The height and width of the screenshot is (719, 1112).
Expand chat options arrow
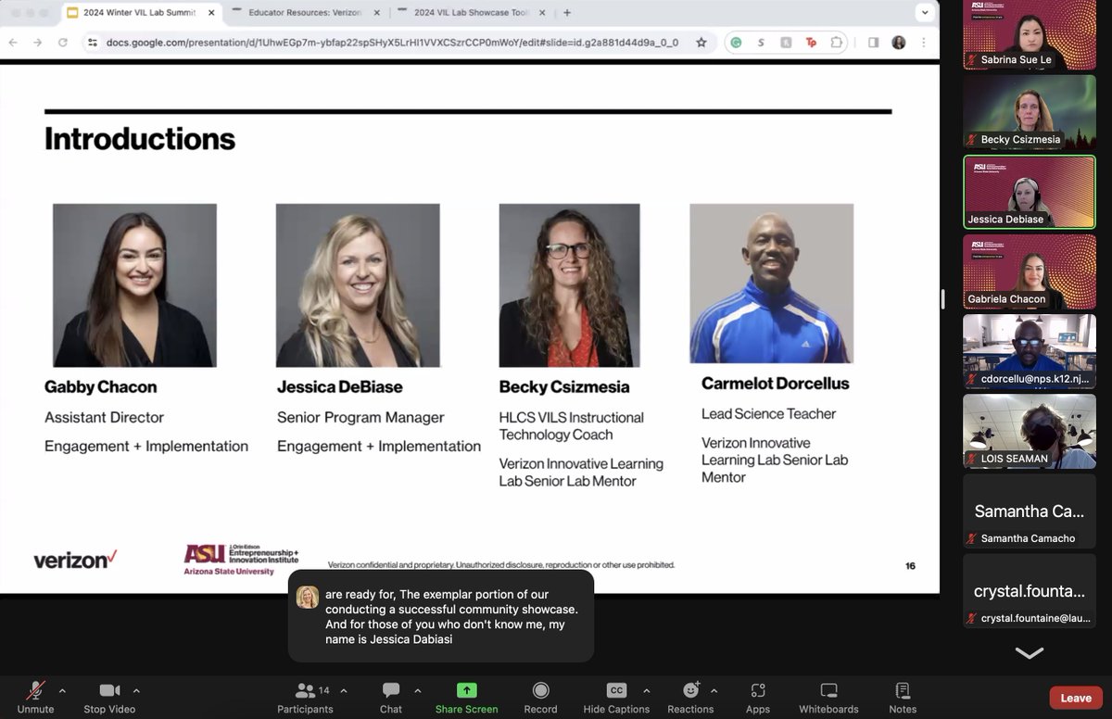point(417,690)
